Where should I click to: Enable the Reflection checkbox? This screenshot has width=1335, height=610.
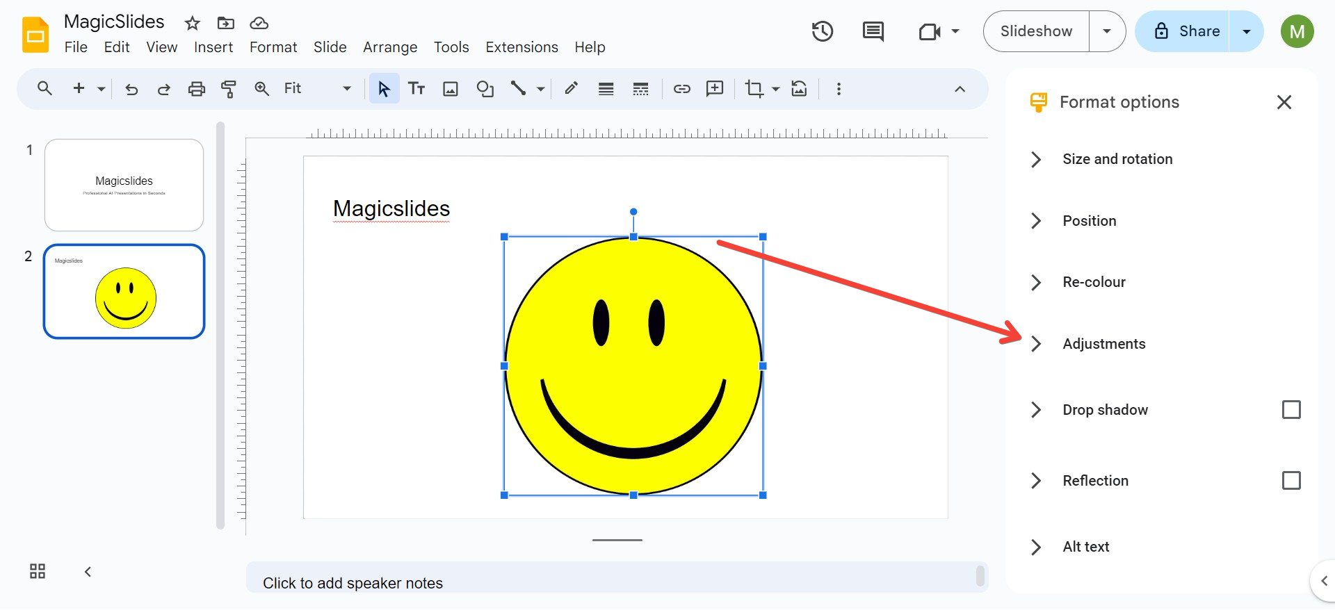coord(1290,481)
